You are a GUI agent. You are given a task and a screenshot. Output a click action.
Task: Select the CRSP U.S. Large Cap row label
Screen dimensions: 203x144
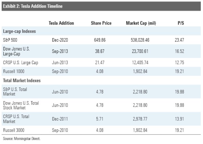(x=20, y=63)
